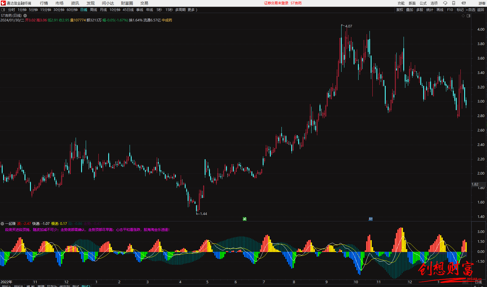487x287 pixels.
Task: Switch to 15分钟 period
Action: click(46, 10)
